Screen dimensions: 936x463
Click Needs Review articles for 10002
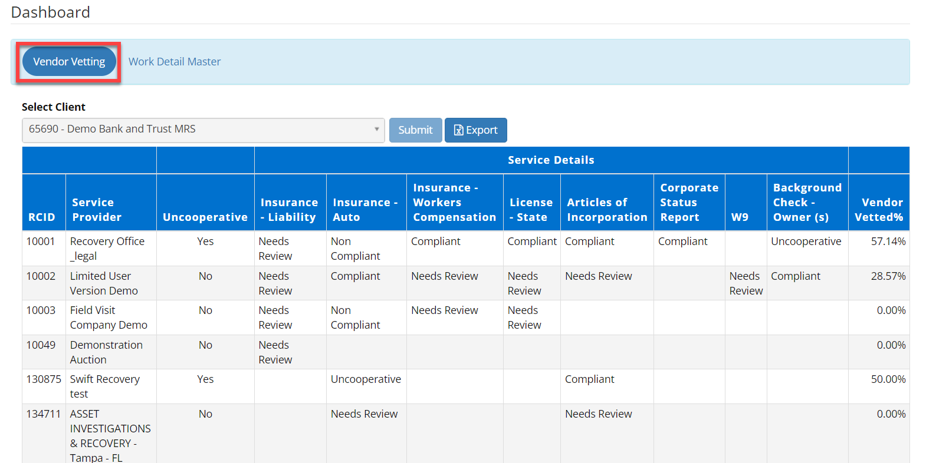[607, 283]
